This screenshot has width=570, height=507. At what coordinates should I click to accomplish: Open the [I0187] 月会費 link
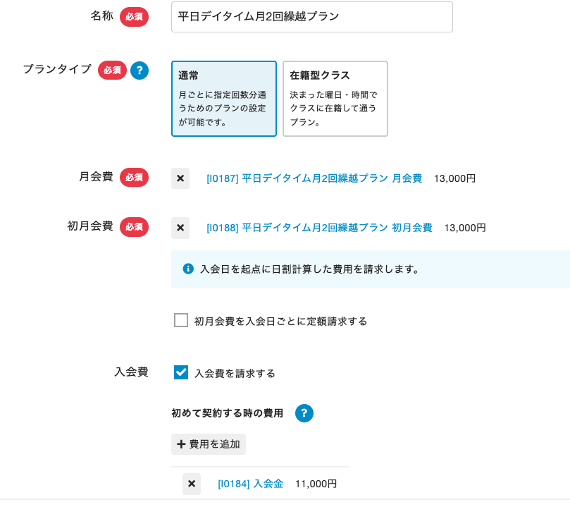pyautogui.click(x=314, y=178)
